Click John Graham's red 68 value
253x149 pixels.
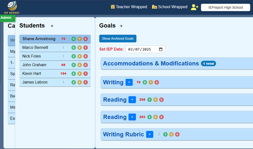coord(63,65)
